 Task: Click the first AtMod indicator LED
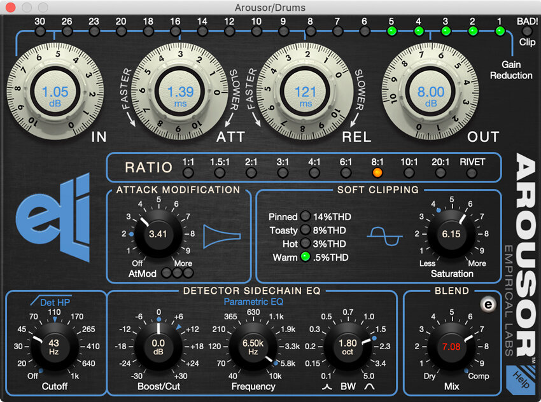click(x=166, y=273)
